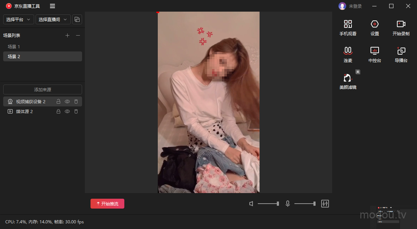Click the 开始推流 button
This screenshot has height=229, width=417.
click(107, 204)
